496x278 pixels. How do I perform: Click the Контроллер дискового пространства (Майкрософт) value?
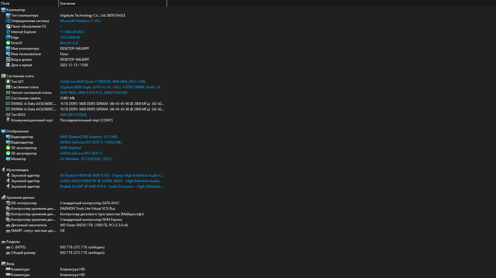(102, 214)
